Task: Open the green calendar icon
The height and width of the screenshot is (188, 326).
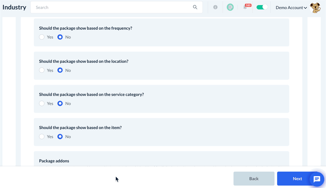Action: pos(230,7)
